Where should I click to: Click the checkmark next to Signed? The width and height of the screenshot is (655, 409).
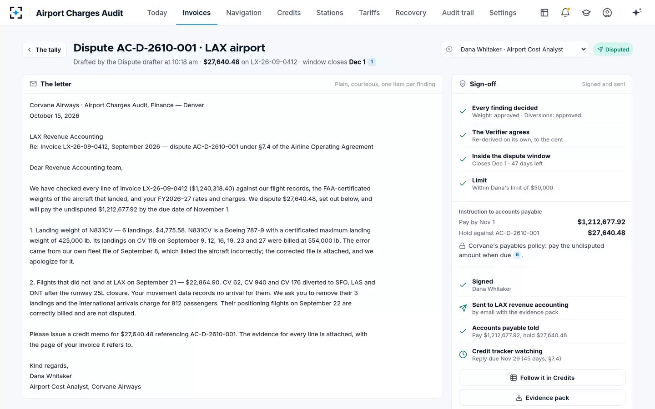click(x=463, y=285)
